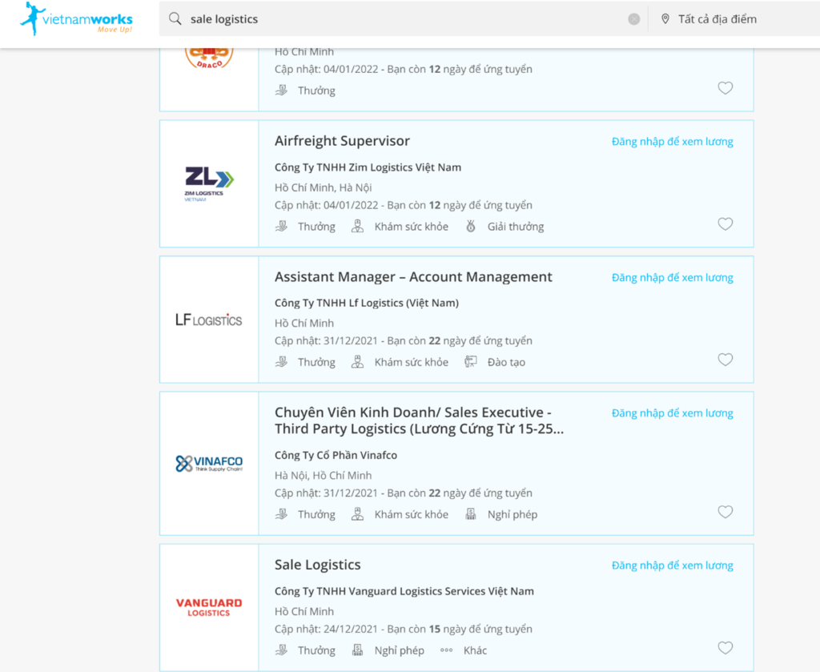Click Nghỉ phép leave icon in Vanguard card
The height and width of the screenshot is (672, 820).
point(357,650)
